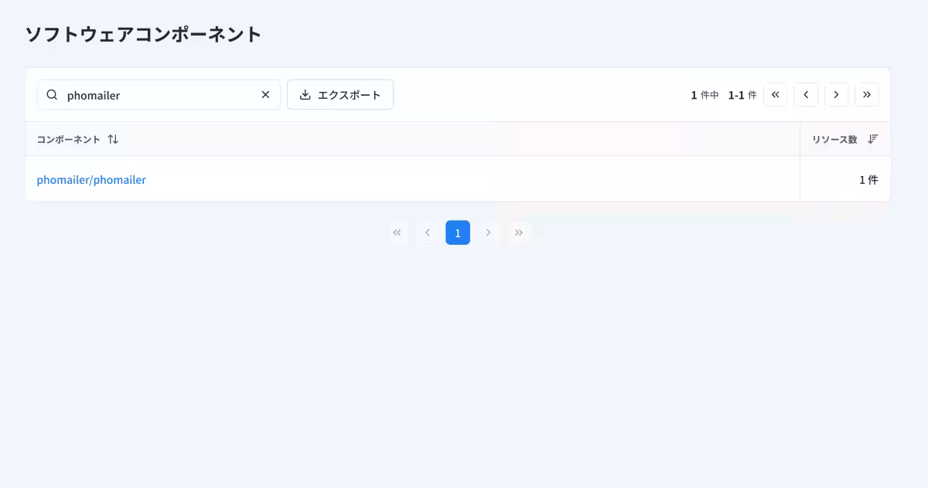Go to next page in bottom pagination
928x488 pixels.
coord(488,232)
